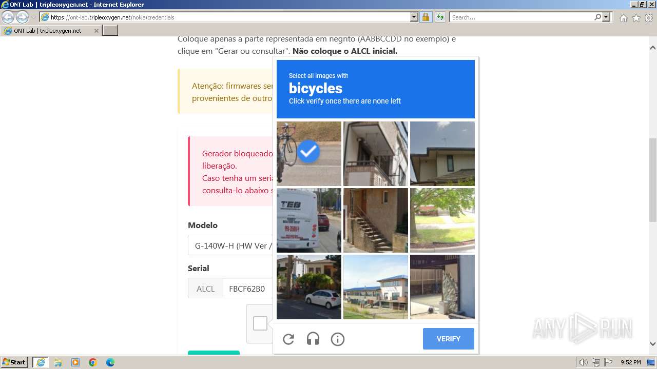The height and width of the screenshot is (369, 657).
Task: Click the Internet Explorer back arrow
Action: pos(8,17)
